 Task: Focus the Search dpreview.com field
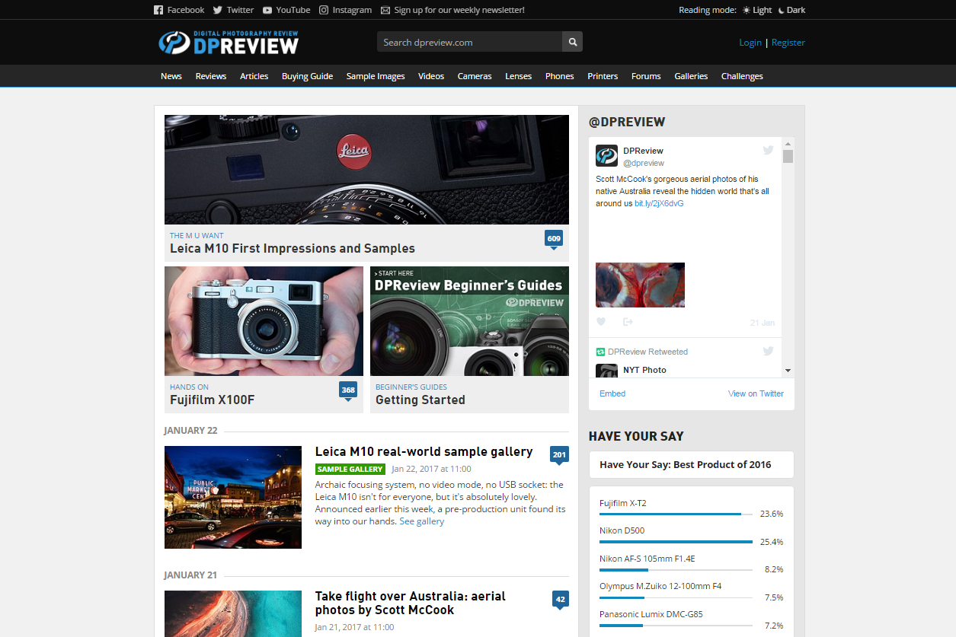(x=469, y=42)
